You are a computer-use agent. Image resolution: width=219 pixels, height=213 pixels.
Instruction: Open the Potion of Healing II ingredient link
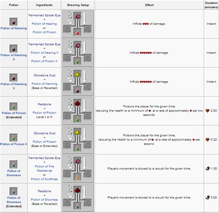coord(44,53)
